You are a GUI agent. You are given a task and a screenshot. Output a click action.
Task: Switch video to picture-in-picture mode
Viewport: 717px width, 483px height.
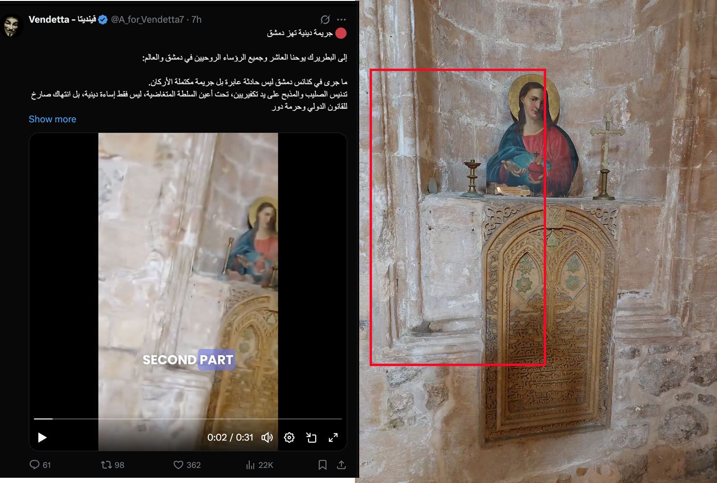(312, 438)
